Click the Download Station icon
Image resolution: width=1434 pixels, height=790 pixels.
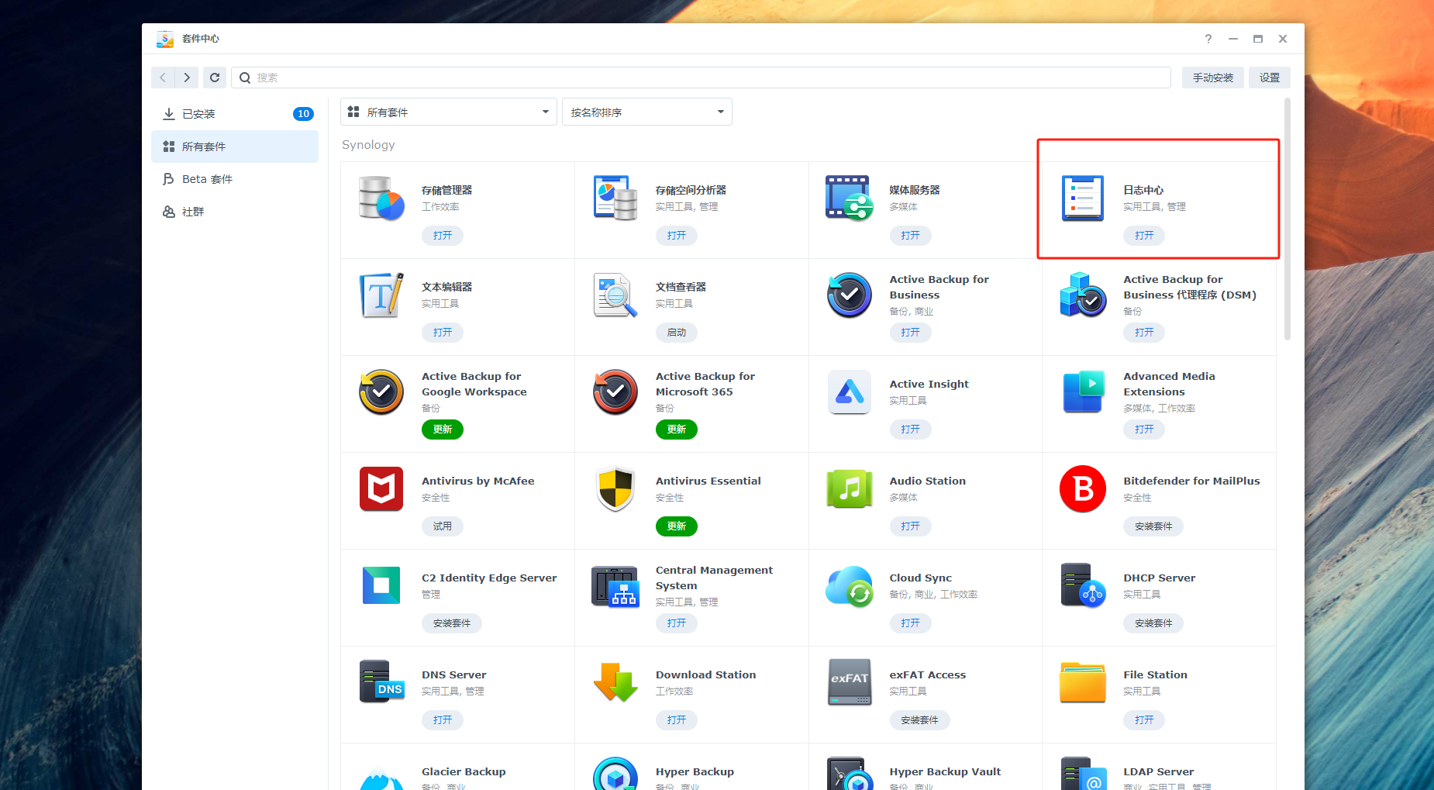tap(615, 682)
